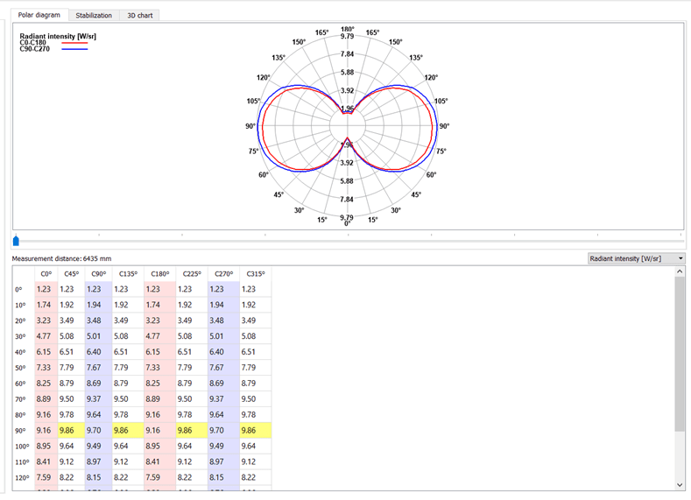Click the C0° column header
The width and height of the screenshot is (691, 500).
(44, 273)
